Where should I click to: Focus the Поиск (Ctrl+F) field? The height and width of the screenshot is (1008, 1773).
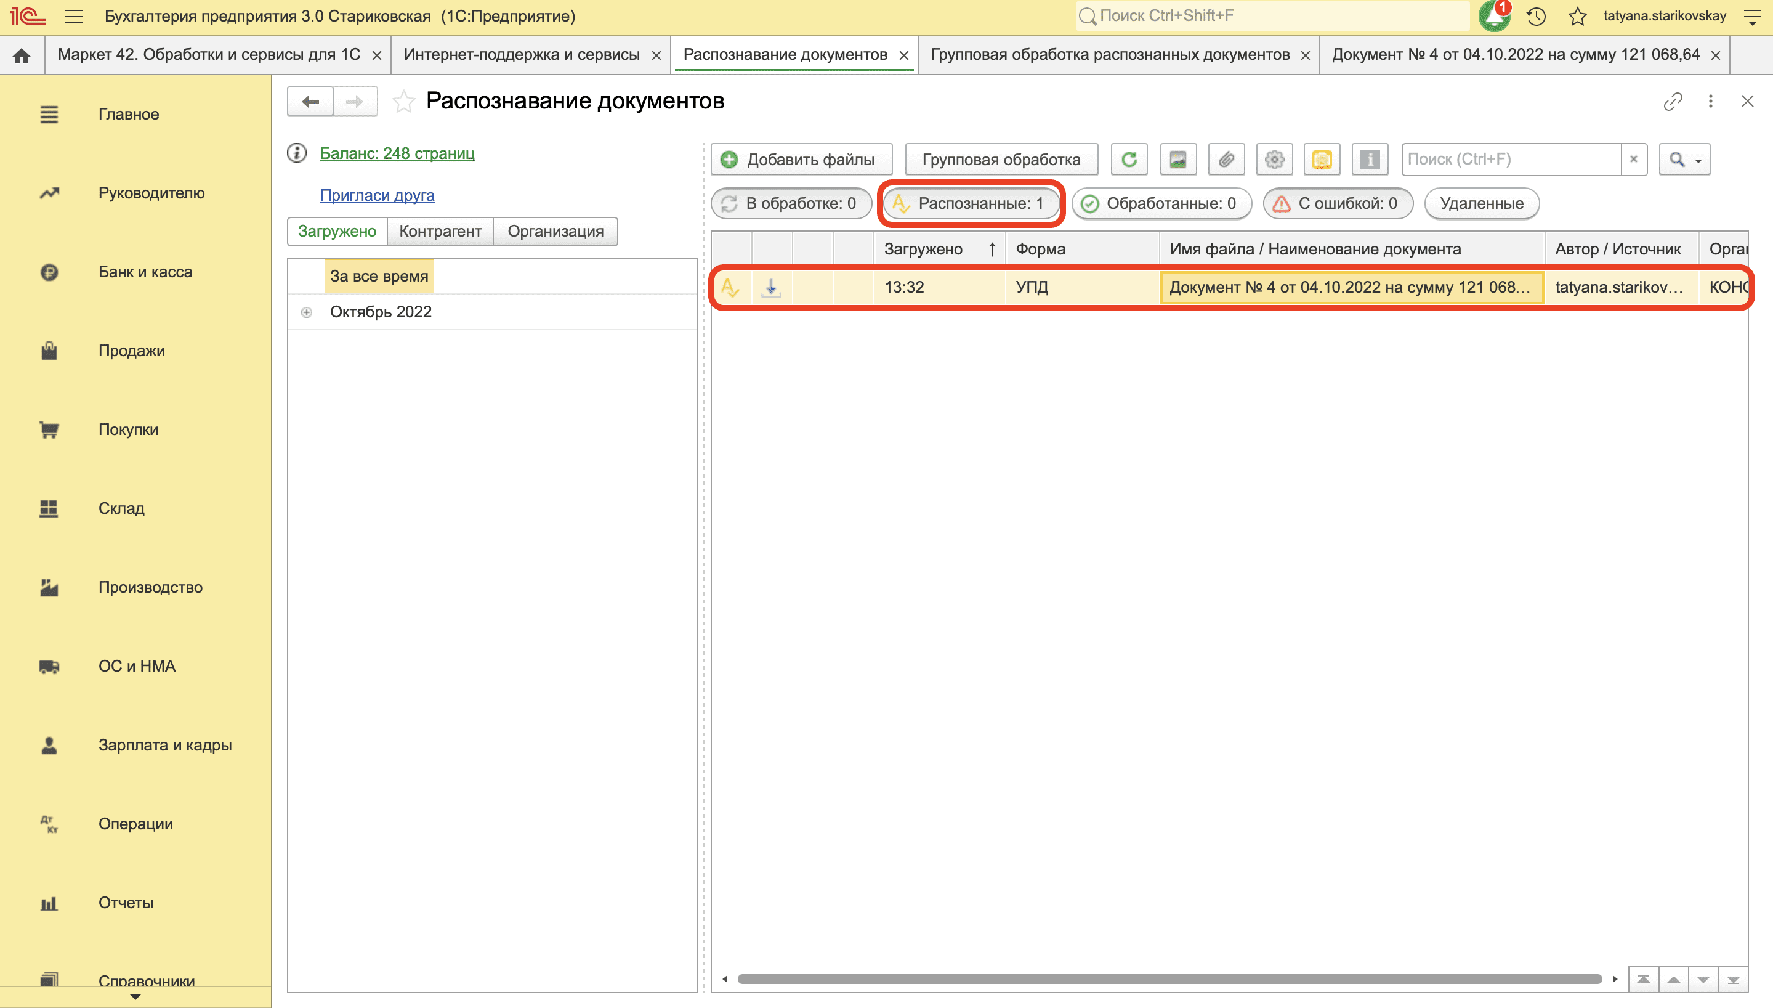(x=1511, y=159)
